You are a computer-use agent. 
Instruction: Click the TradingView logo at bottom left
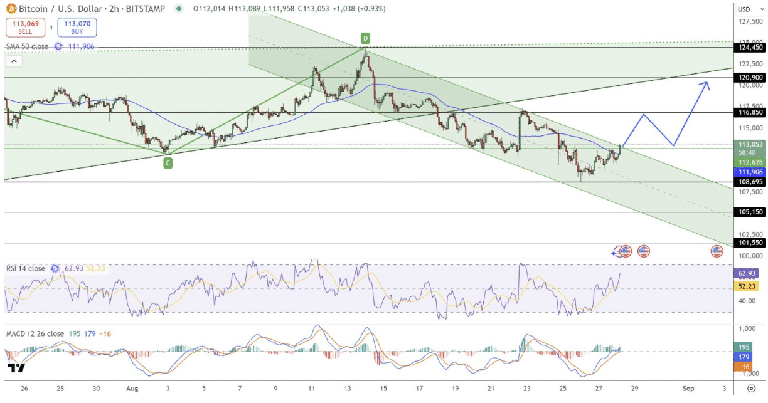click(16, 369)
